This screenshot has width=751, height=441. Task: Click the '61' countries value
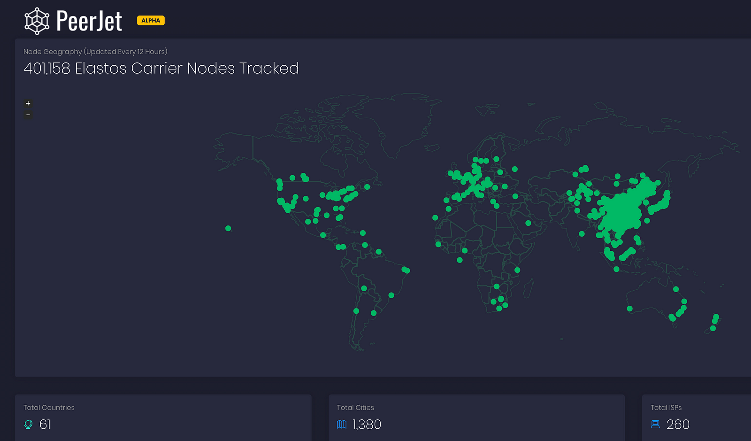[45, 425]
